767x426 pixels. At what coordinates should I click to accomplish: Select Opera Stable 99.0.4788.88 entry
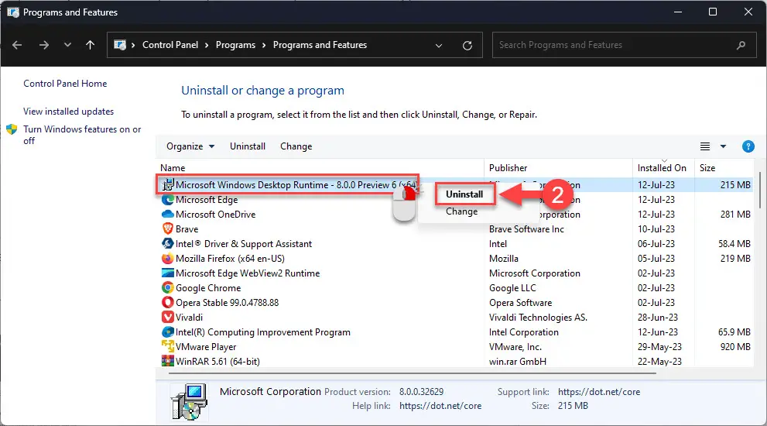click(227, 303)
